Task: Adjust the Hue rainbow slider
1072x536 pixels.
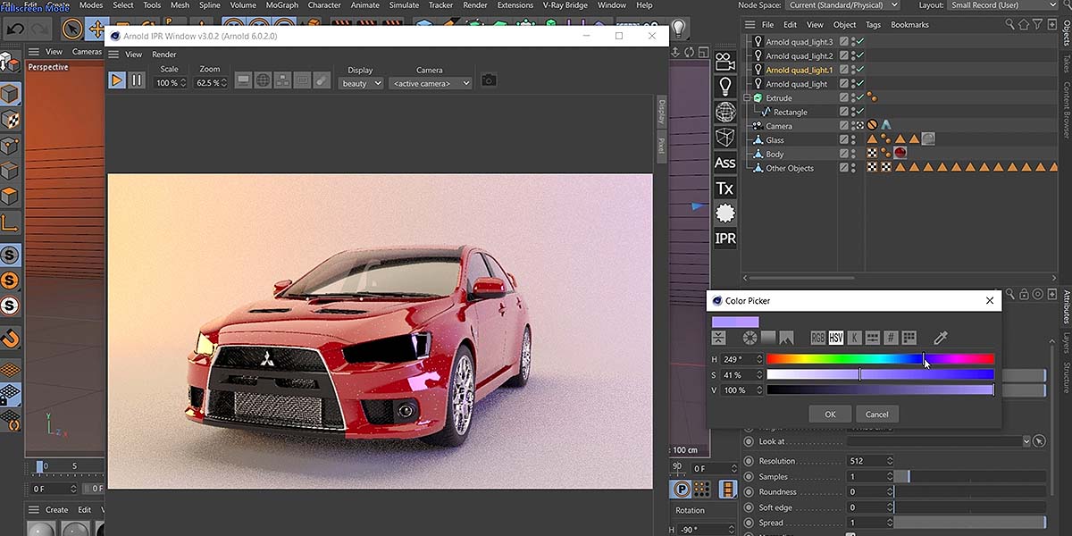Action: (x=880, y=359)
